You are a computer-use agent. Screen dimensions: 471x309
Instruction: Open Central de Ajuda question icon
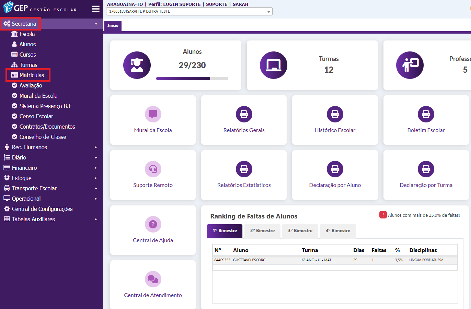pyautogui.click(x=153, y=224)
